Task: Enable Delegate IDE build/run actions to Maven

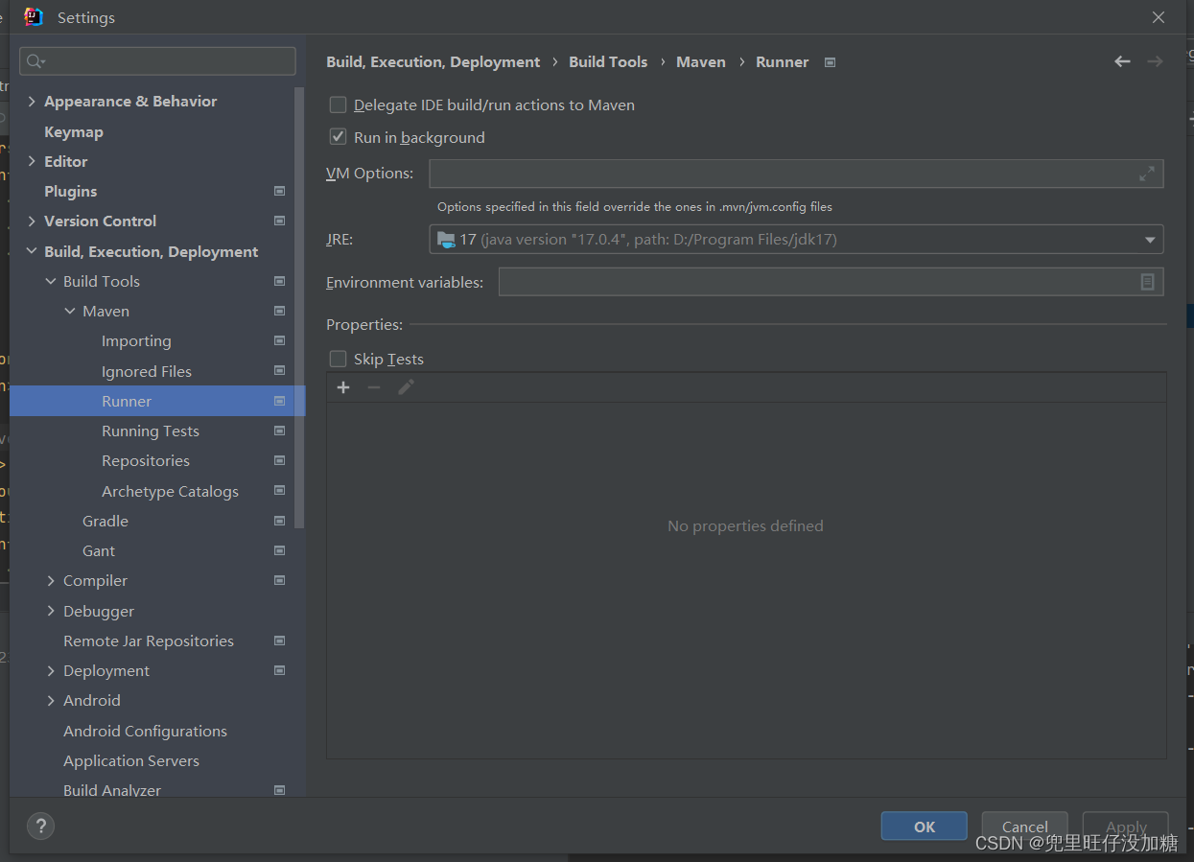Action: (338, 105)
